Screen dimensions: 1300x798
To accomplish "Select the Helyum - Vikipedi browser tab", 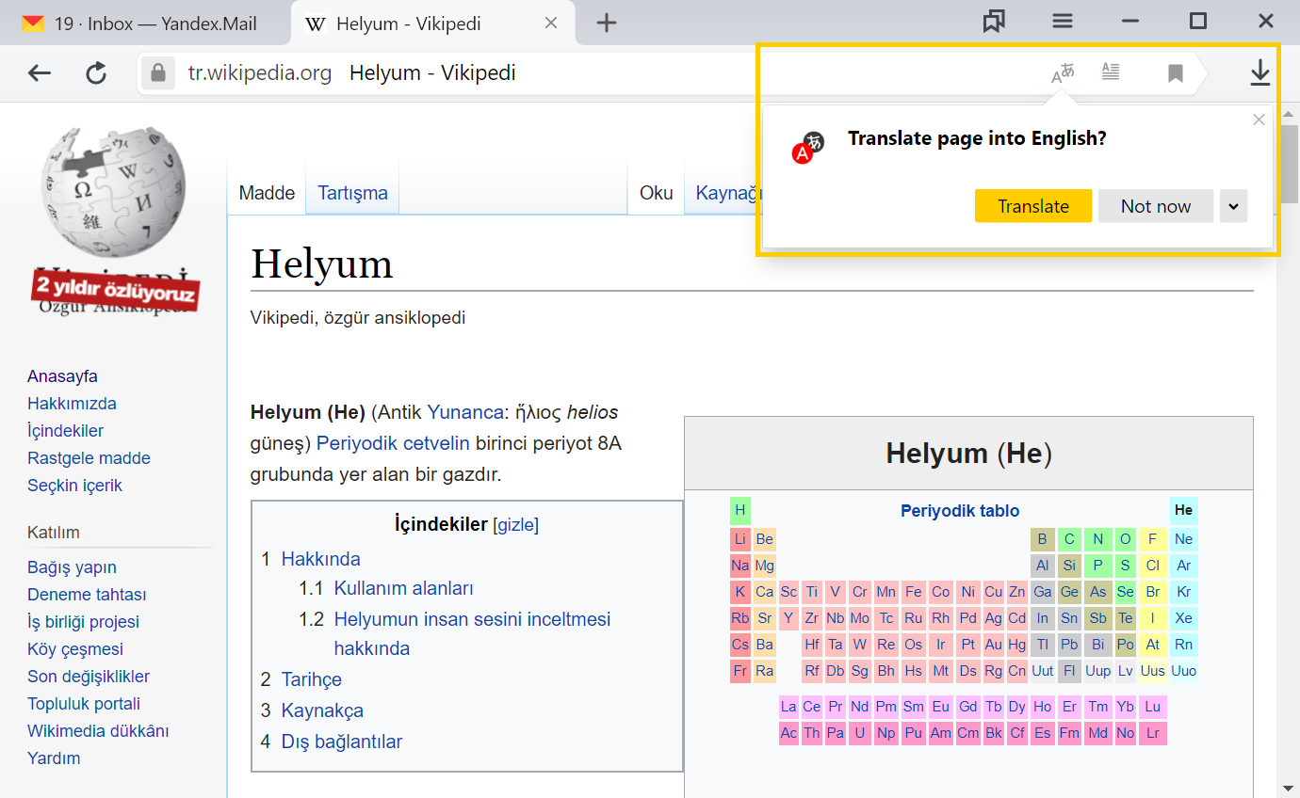I will (431, 24).
